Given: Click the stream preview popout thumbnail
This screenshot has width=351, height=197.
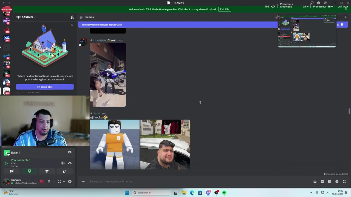Looking at the screenshot, I should 307,31.
